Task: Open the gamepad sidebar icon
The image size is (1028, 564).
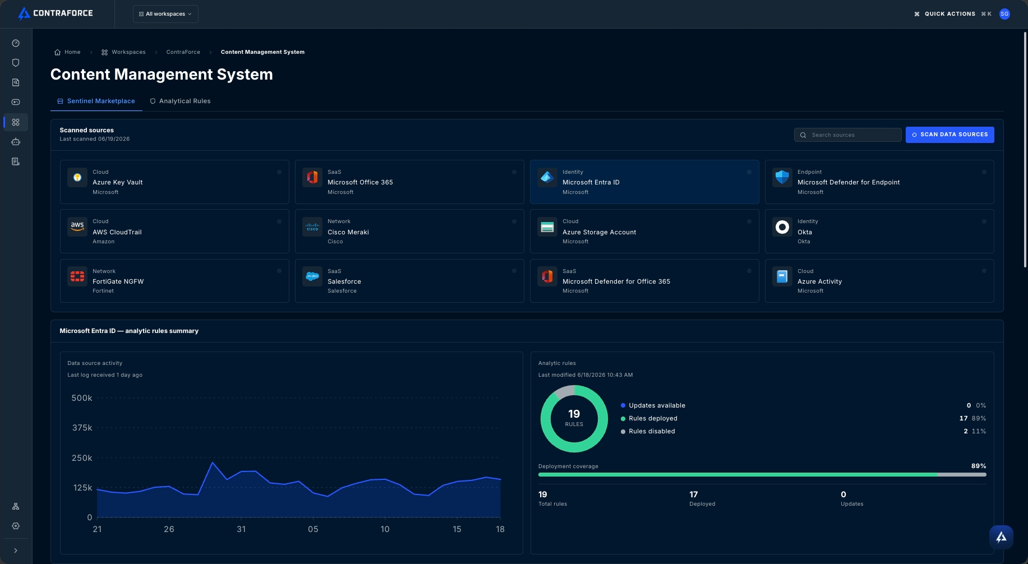Action: pos(16,102)
